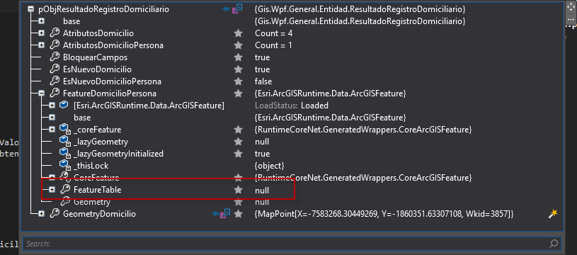Expand the _coreFeature node
The height and width of the screenshot is (255, 577).
tap(52, 130)
